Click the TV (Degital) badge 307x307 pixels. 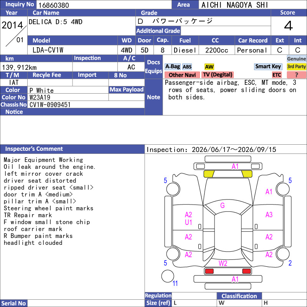tap(218, 74)
